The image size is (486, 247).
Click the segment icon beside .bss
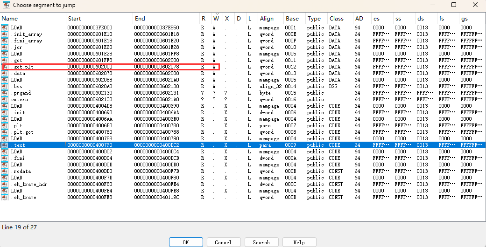coord(5,86)
